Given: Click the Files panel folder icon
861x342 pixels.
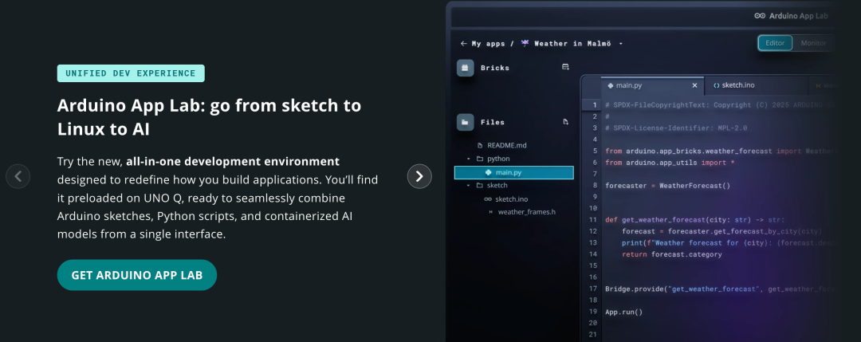Looking at the screenshot, I should [x=465, y=122].
